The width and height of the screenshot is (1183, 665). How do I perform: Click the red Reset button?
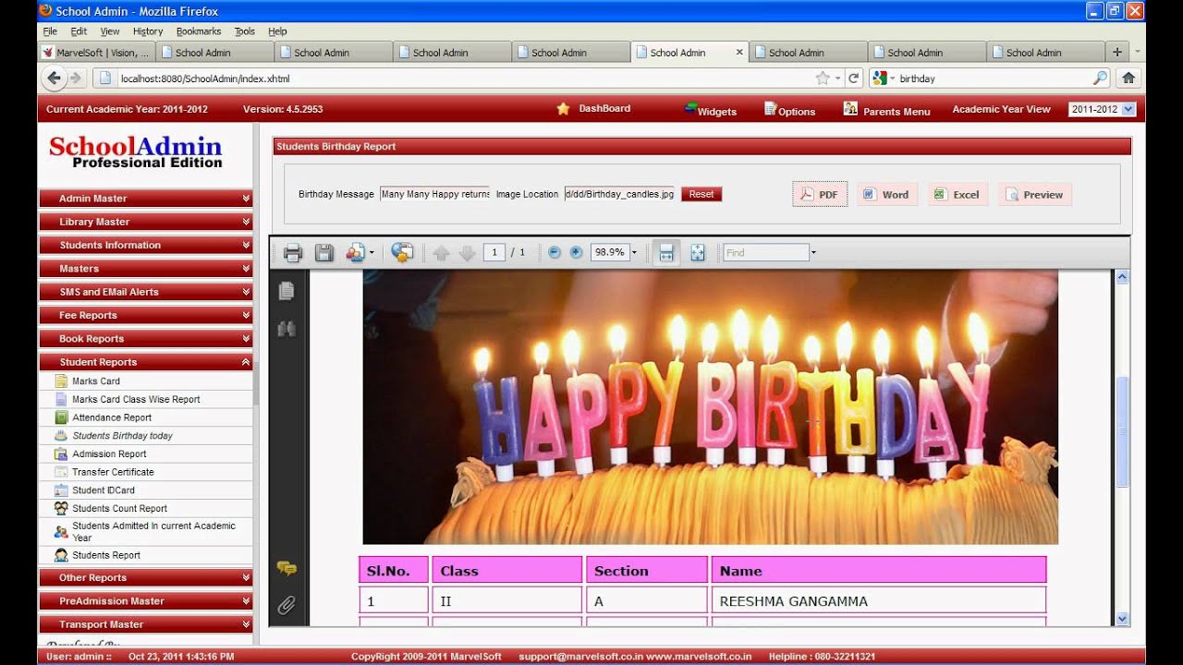point(701,194)
